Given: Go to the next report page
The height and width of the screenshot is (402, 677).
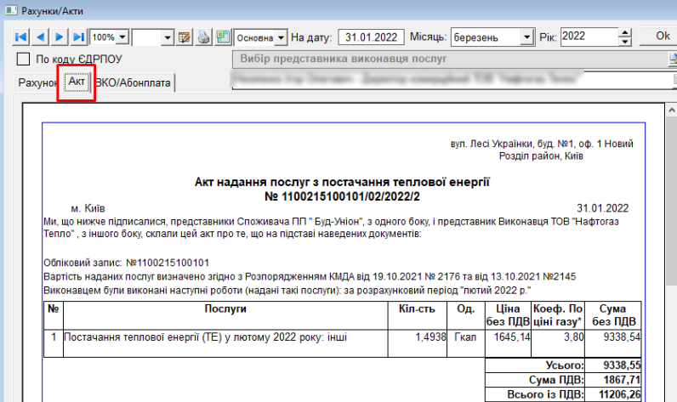Looking at the screenshot, I should [60, 37].
